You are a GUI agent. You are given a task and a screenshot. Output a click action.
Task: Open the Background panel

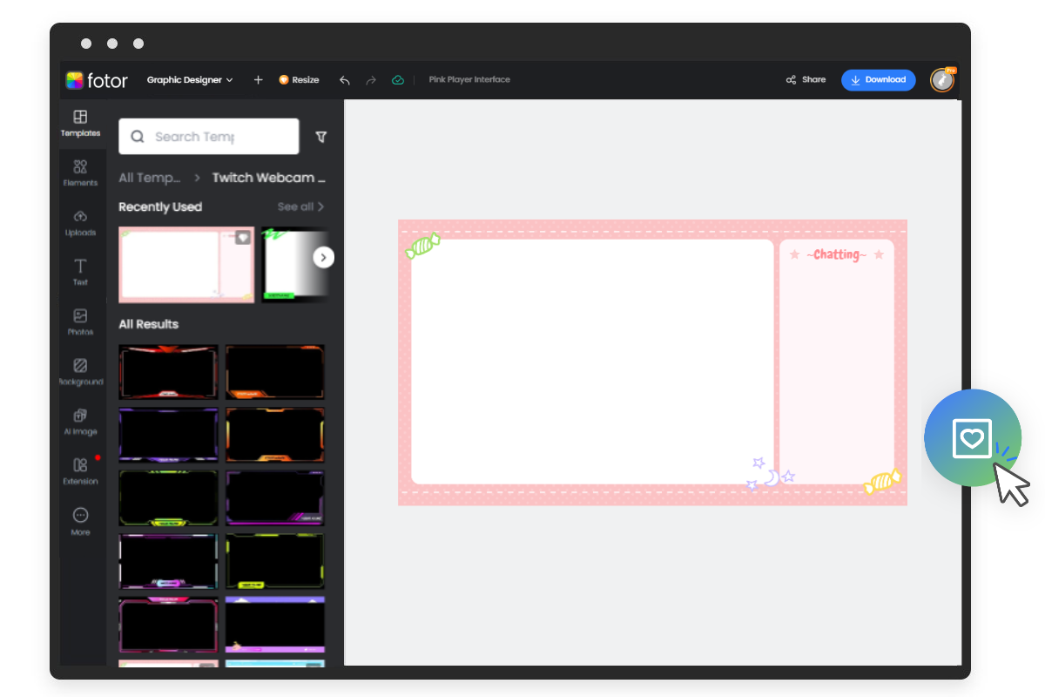(80, 371)
